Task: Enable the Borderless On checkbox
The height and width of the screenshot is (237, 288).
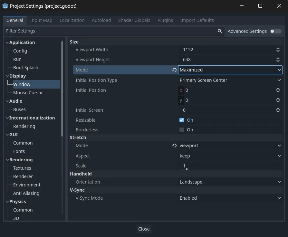Action: tap(182, 130)
